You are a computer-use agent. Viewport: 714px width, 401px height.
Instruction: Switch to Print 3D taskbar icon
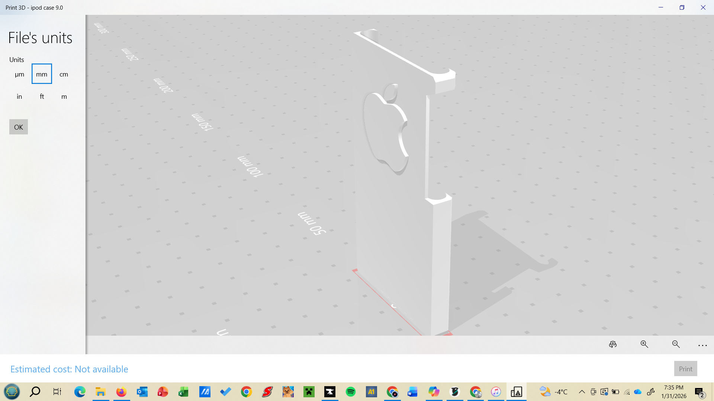click(x=517, y=392)
